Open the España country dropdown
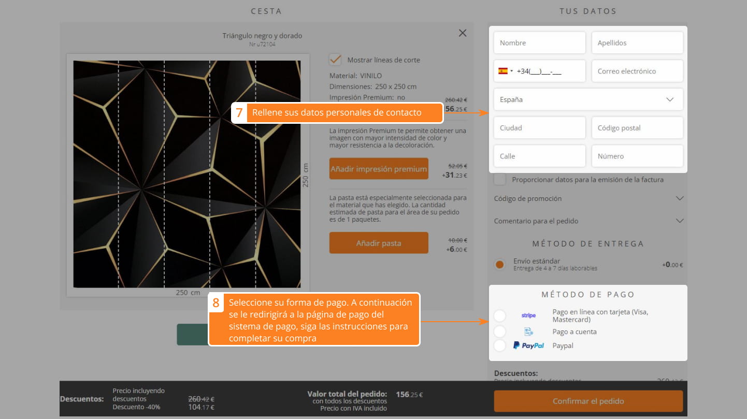This screenshot has width=747, height=419. [588, 99]
